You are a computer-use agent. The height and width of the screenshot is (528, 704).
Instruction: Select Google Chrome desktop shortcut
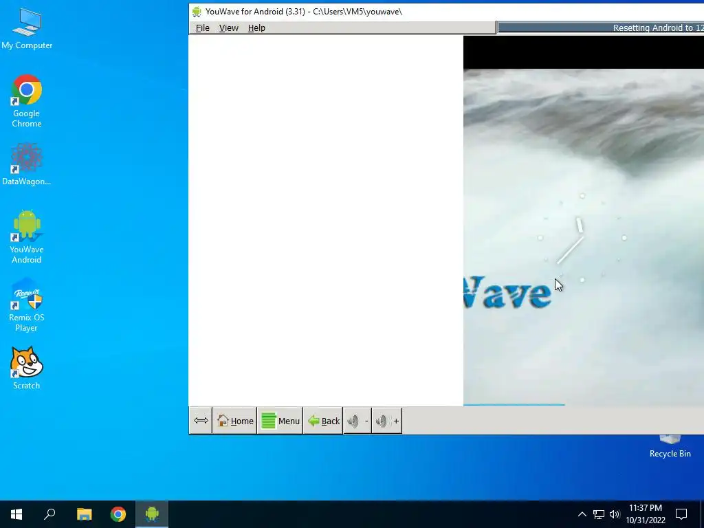click(x=27, y=102)
